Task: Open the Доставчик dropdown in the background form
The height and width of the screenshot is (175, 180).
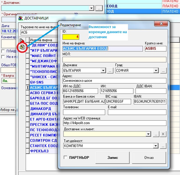Action: pyautogui.click(x=91, y=8)
